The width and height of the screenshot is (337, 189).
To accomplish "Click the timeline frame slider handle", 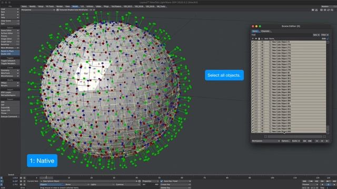I will tap(46, 177).
